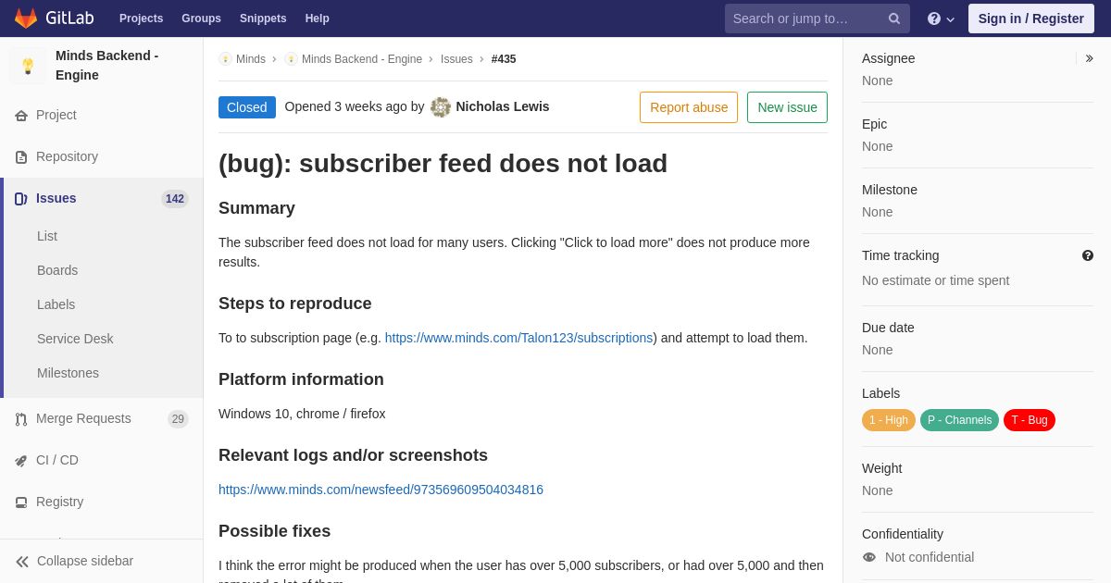
Task: Click Collapse sidebar text
Action: [x=85, y=562]
